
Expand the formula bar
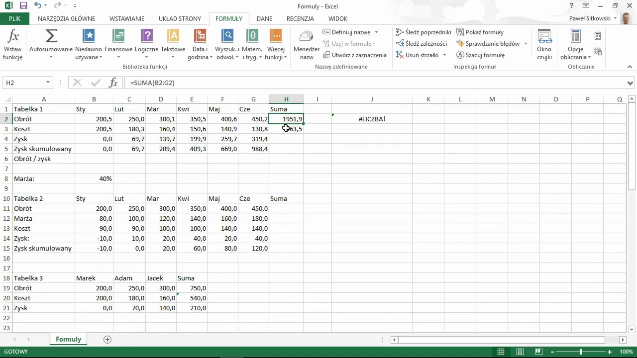click(631, 83)
